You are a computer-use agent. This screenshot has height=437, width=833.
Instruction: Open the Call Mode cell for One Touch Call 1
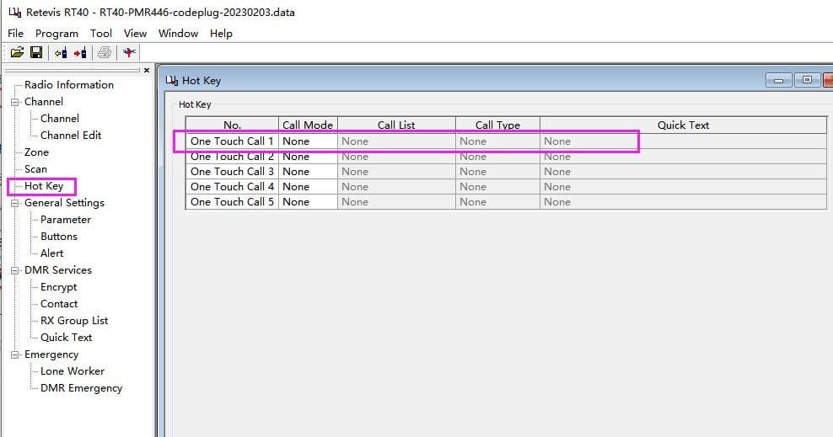308,141
